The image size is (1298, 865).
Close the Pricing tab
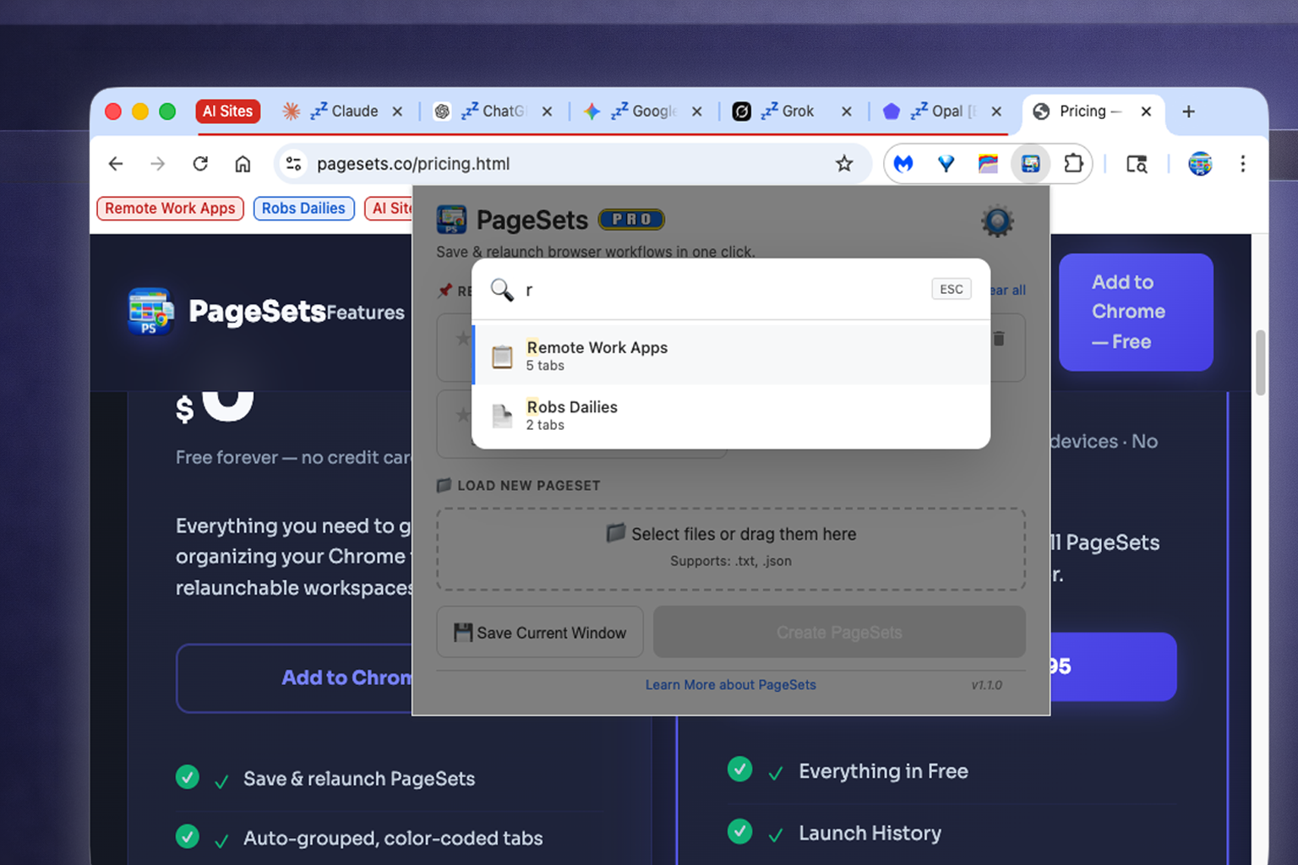(1146, 112)
